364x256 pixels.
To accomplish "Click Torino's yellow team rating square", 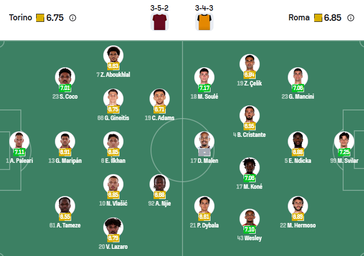I will coord(40,18).
